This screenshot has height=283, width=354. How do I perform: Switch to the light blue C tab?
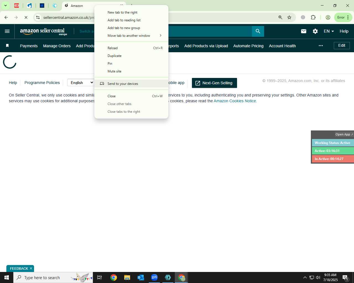coord(55,6)
